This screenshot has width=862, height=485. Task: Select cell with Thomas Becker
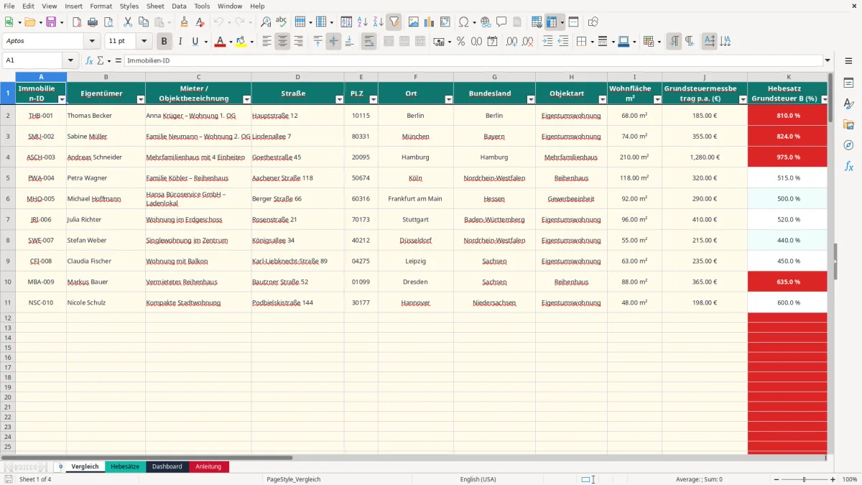click(x=106, y=115)
